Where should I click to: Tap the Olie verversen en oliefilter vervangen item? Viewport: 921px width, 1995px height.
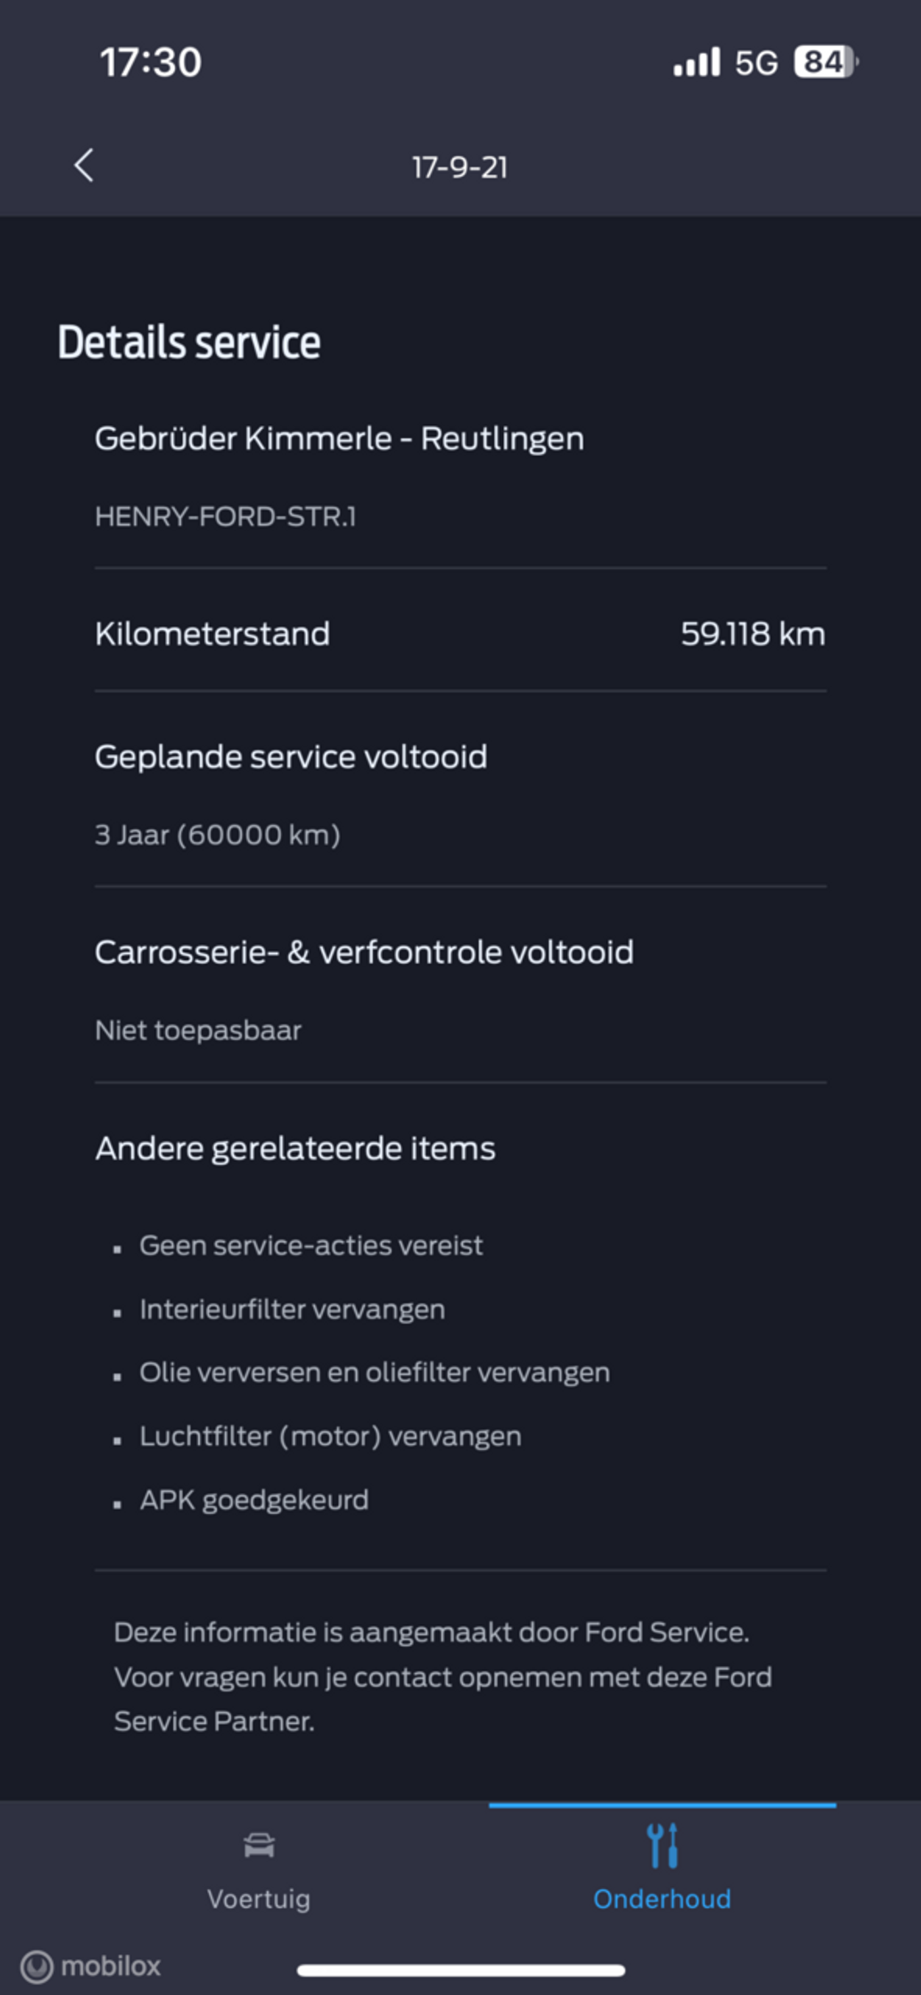coord(374,1373)
